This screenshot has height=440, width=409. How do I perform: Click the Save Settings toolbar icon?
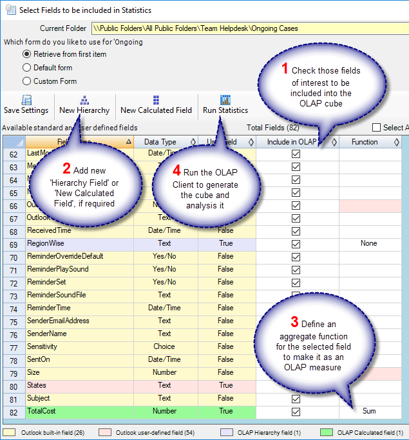(x=26, y=100)
